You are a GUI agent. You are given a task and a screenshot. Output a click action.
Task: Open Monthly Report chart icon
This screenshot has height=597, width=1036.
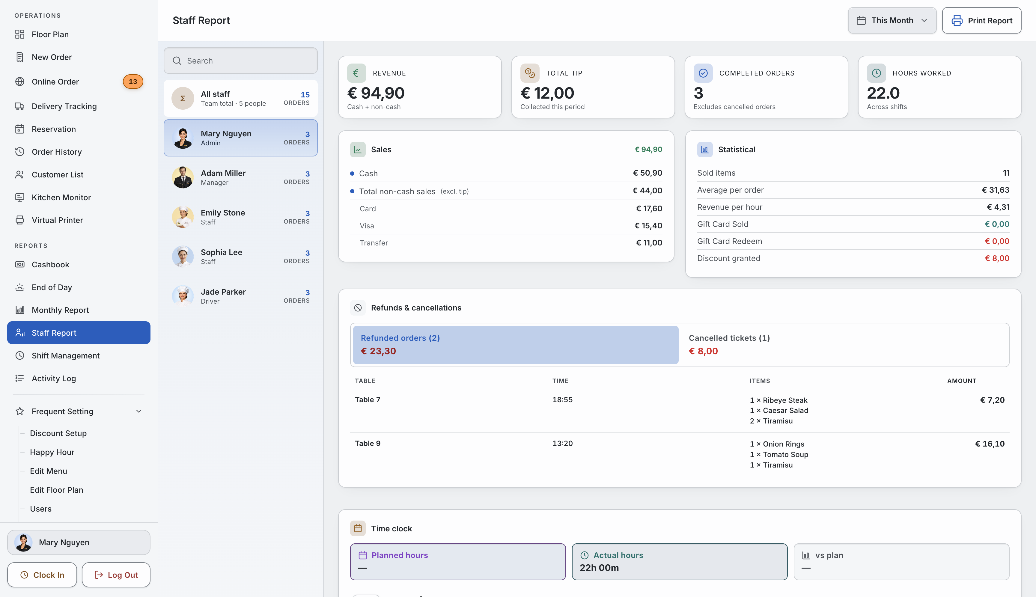coord(20,310)
